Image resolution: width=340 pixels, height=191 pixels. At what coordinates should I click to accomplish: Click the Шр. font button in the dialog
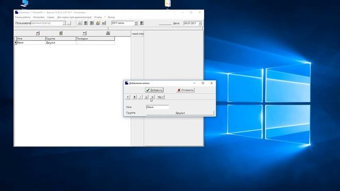(x=160, y=97)
